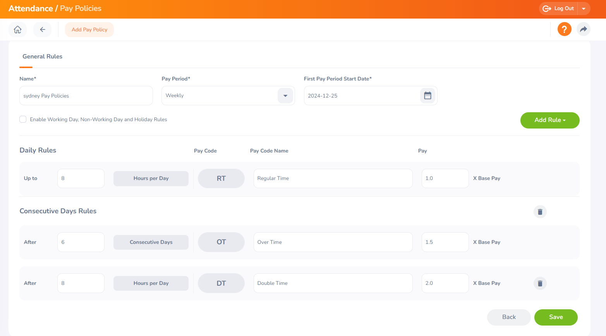Click the Daily Rules heading
This screenshot has height=336, width=606.
pos(38,150)
